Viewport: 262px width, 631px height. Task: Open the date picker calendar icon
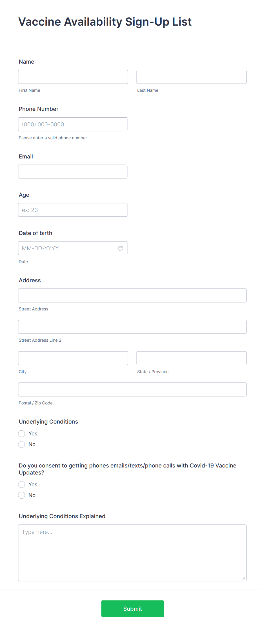121,248
